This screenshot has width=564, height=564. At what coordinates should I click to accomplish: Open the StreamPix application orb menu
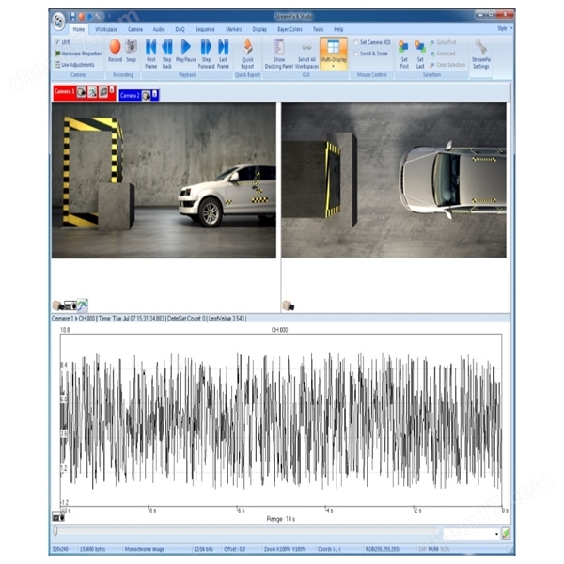pyautogui.click(x=58, y=22)
